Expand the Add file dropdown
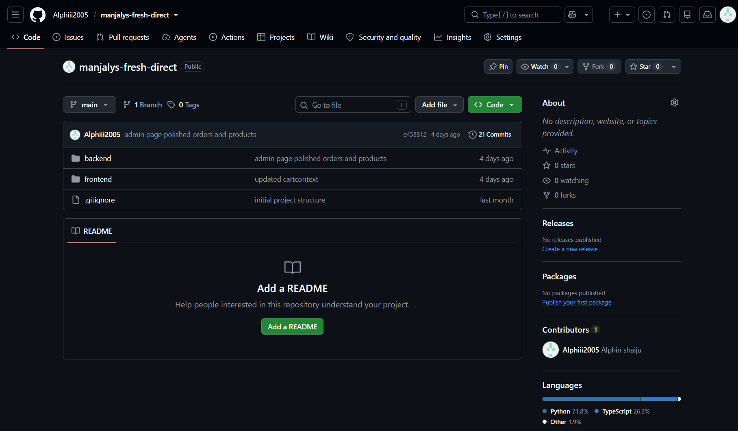Screen dimensions: 738x431 tap(439, 105)
